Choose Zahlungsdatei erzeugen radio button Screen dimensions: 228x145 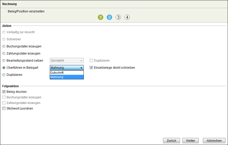[4, 53]
